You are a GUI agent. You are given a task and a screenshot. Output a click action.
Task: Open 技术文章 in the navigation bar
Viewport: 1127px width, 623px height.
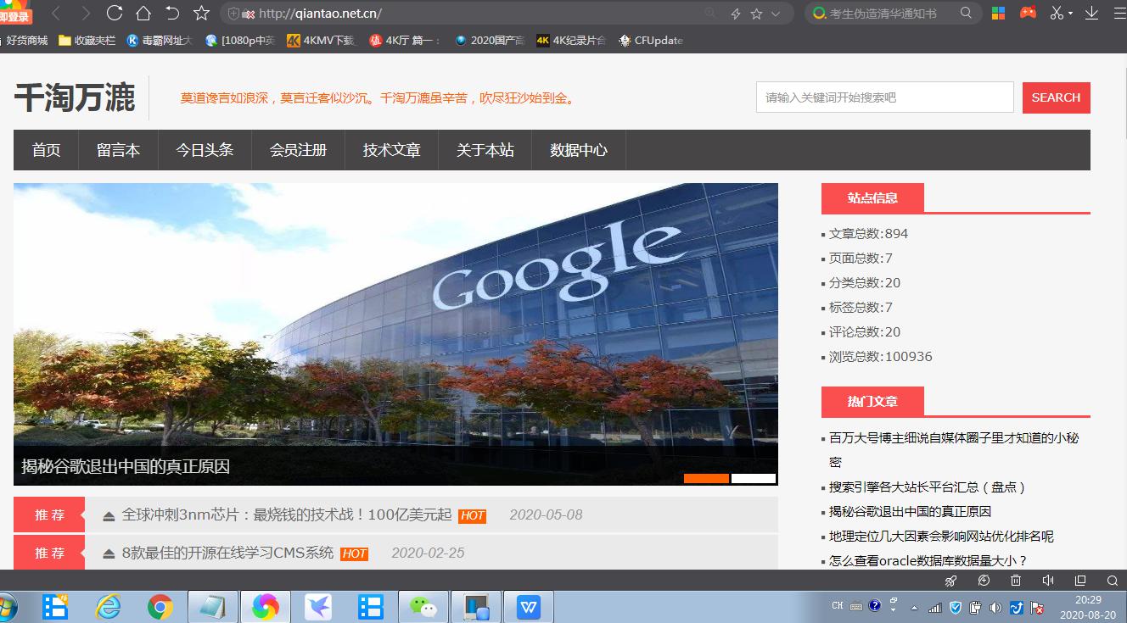click(392, 150)
